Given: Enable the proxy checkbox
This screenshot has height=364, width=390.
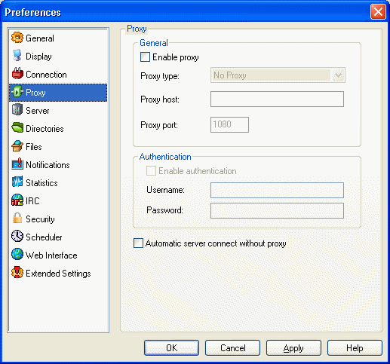Looking at the screenshot, I should [145, 57].
